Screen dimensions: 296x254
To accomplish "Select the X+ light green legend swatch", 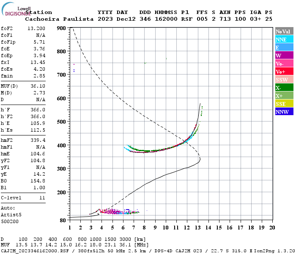I will point(284,96).
